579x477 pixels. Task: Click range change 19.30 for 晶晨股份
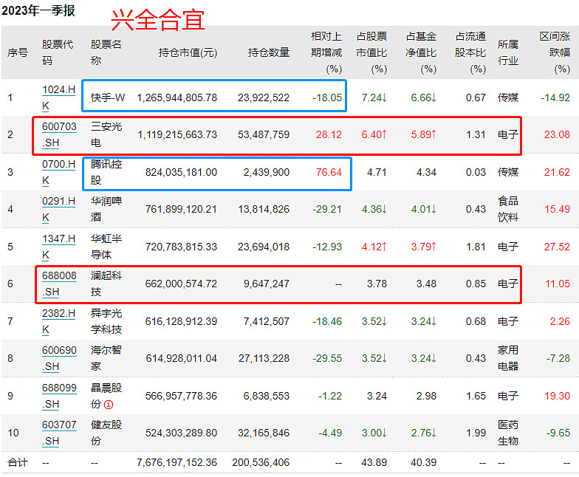pyautogui.click(x=557, y=396)
